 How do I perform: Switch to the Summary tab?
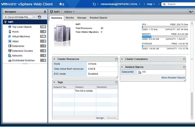pyautogui.click(x=56, y=18)
